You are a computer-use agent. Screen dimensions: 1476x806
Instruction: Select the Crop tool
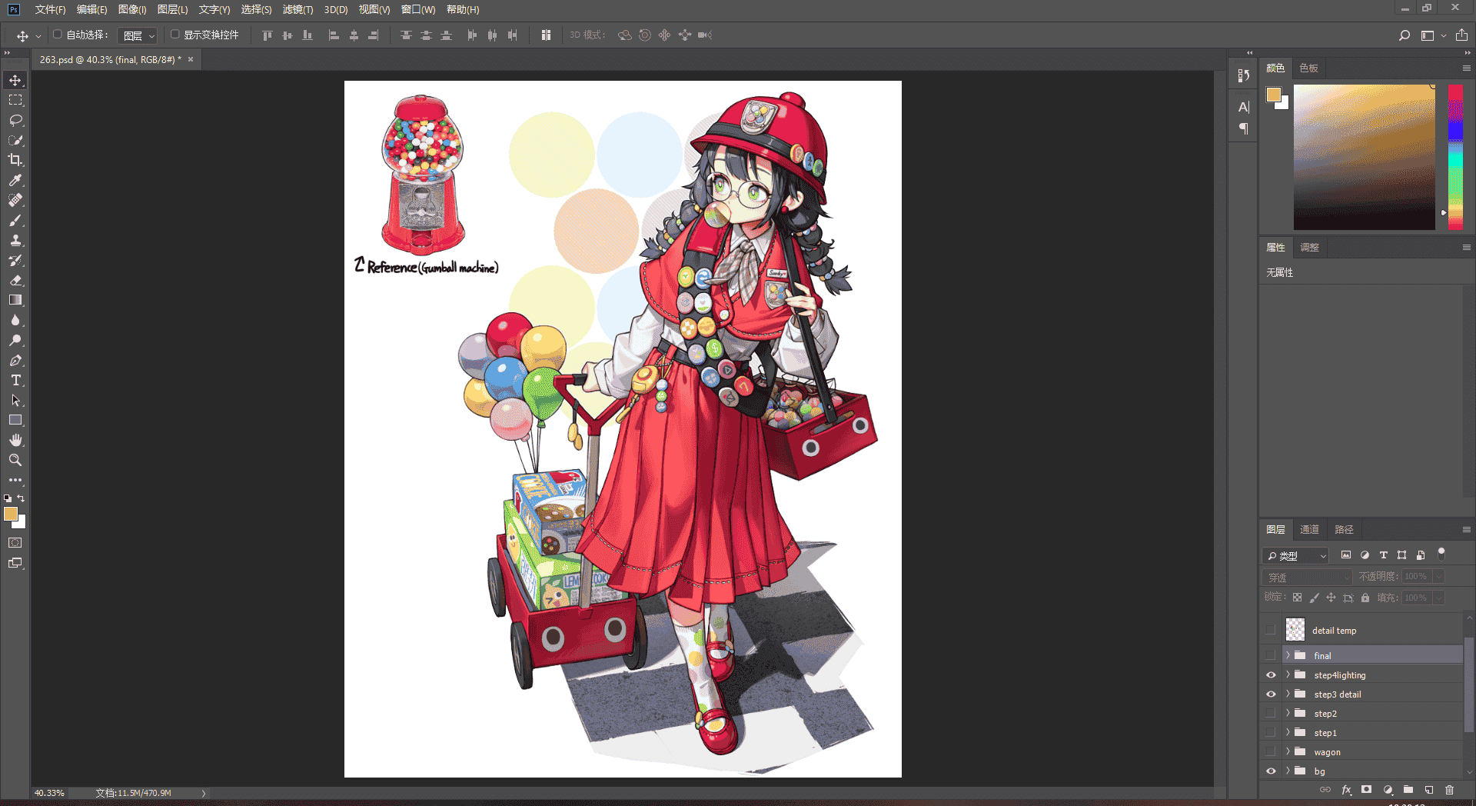coord(15,160)
